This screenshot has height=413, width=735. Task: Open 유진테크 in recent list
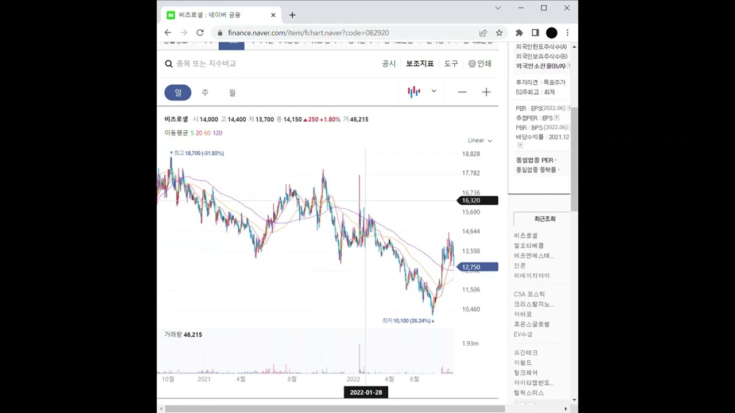(x=525, y=353)
